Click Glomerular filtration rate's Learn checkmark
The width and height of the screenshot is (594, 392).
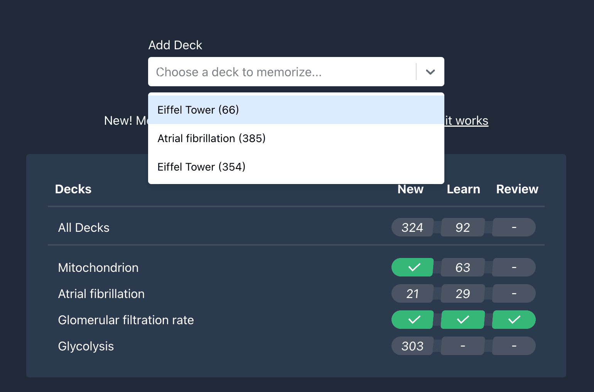[462, 320]
